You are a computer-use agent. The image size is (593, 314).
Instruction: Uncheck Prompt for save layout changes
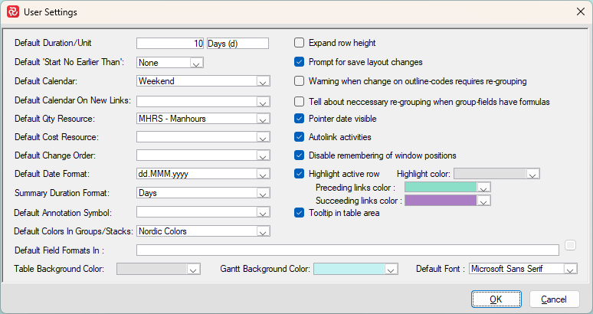300,62
